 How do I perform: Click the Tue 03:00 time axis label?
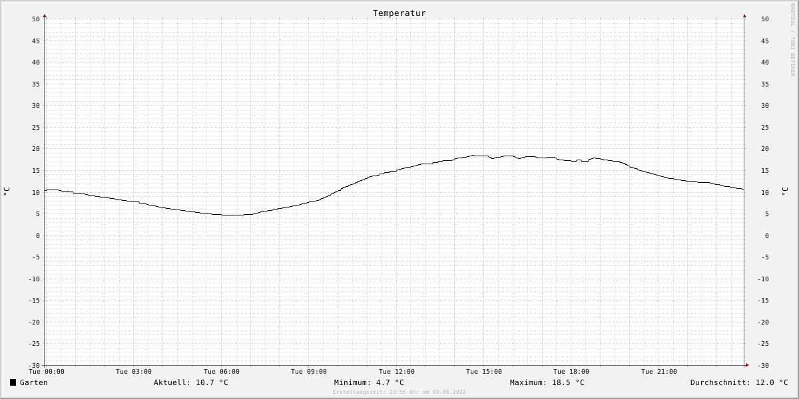[x=134, y=372]
